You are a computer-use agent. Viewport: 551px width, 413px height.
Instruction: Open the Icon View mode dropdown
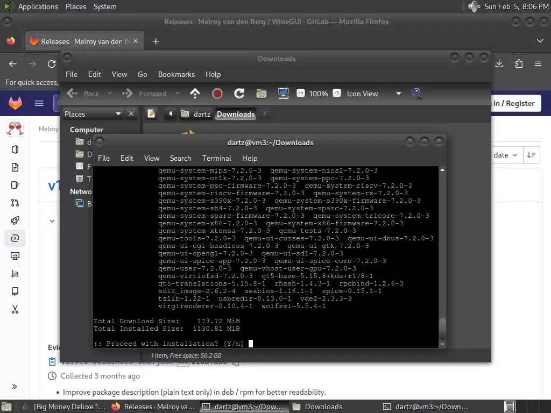click(x=374, y=94)
